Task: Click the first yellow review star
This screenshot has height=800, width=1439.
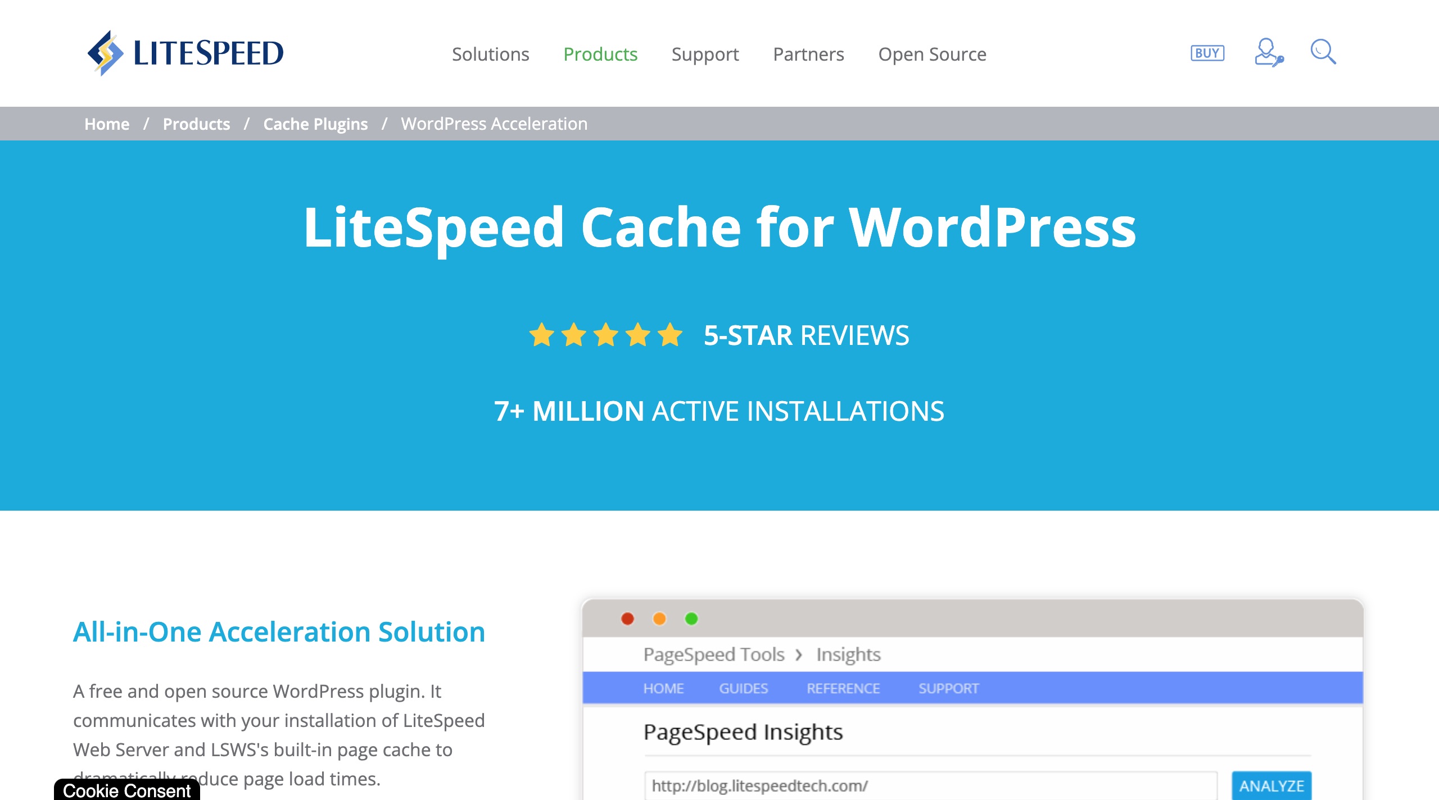Action: (542, 335)
